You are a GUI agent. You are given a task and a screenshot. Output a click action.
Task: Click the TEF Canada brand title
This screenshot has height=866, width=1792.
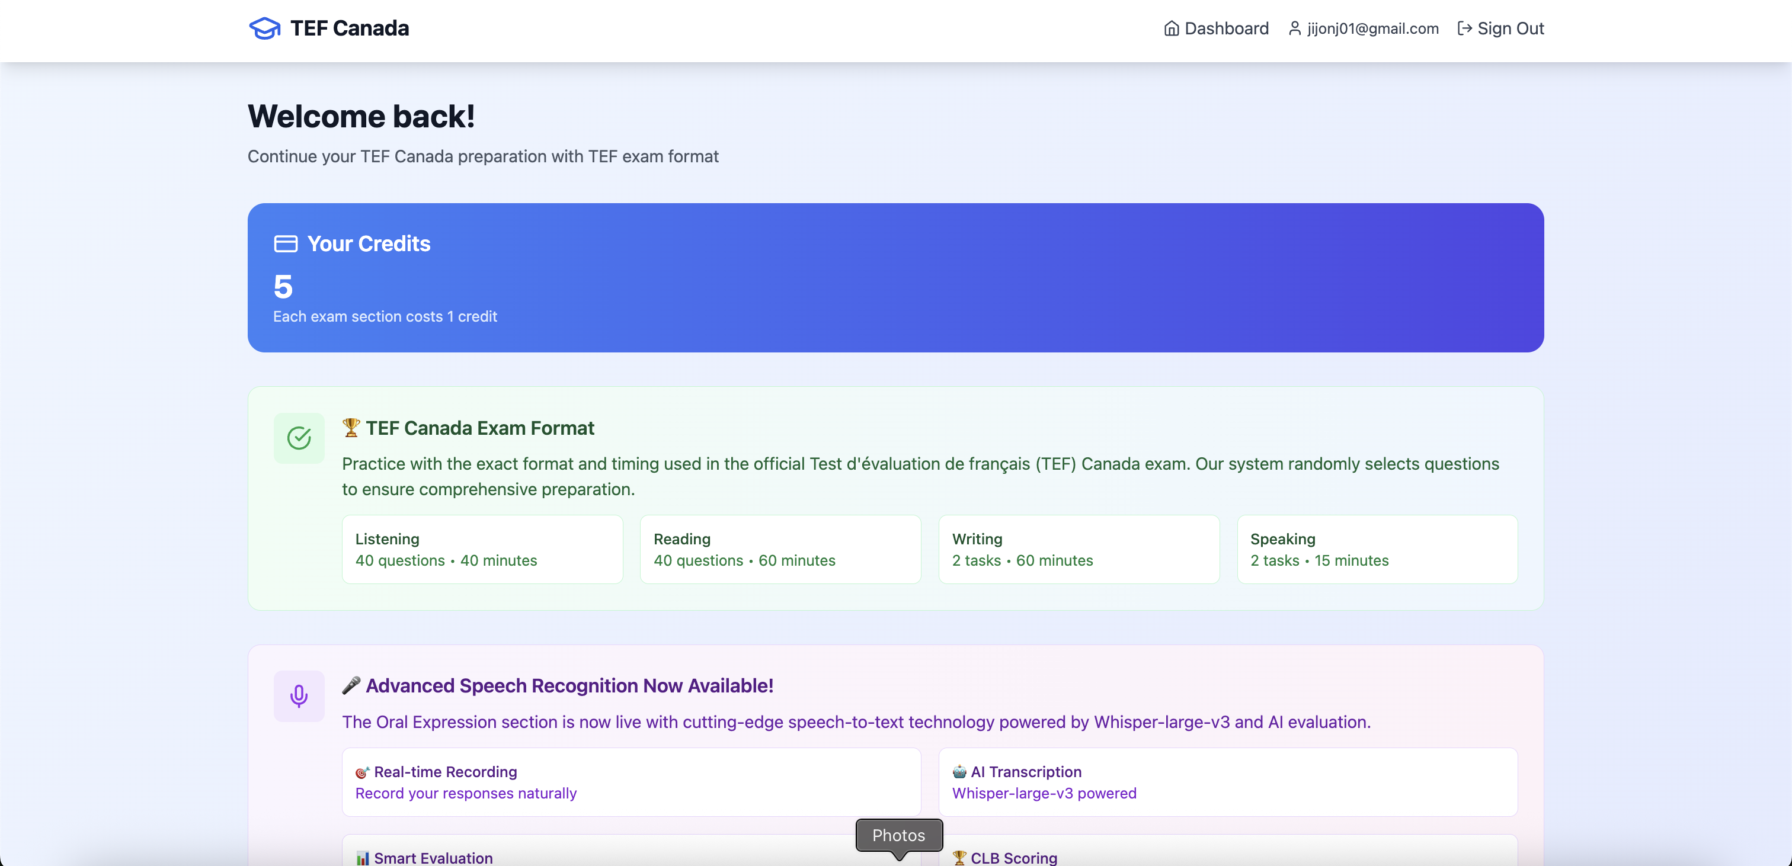pyautogui.click(x=349, y=28)
